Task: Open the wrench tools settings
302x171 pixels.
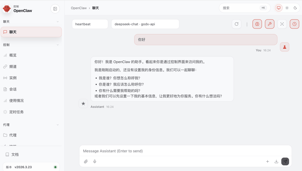Action: (270, 24)
